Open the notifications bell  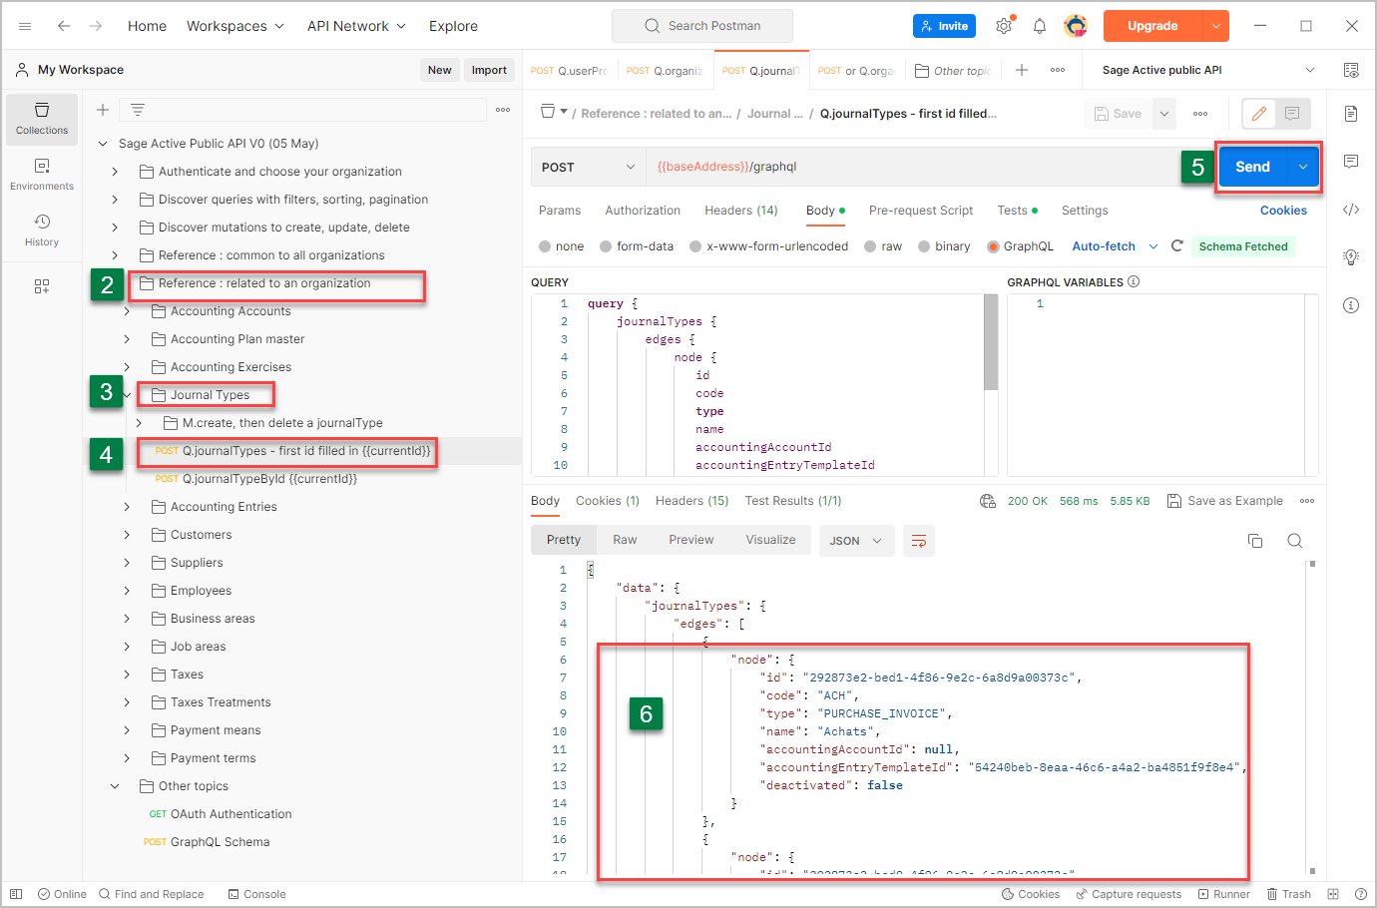click(x=1040, y=26)
